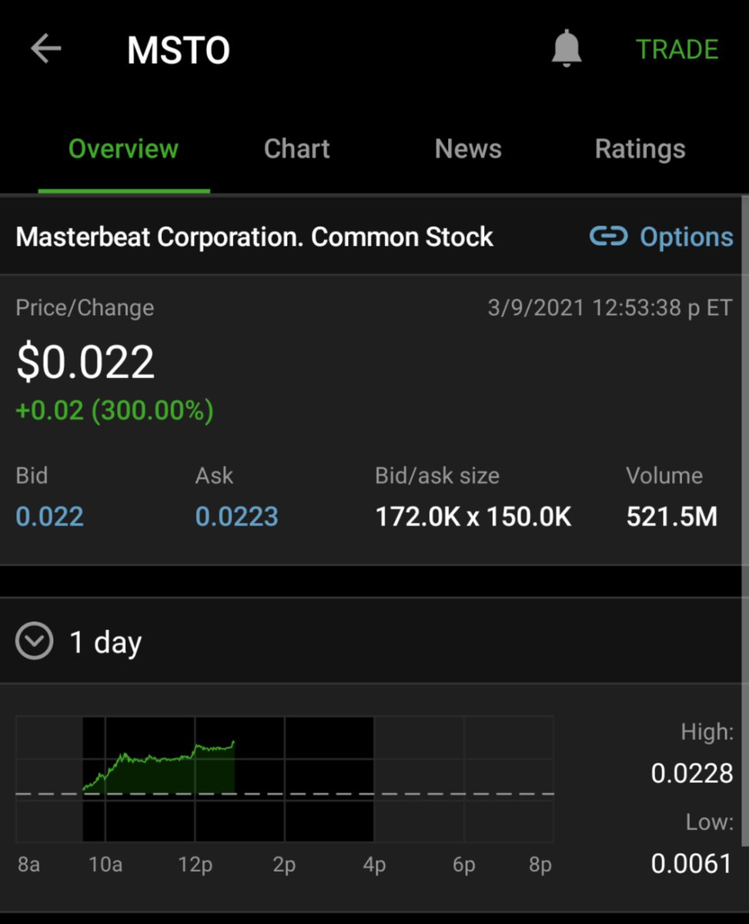Open the Ratings tab
Image resolution: width=749 pixels, height=924 pixels.
point(640,149)
